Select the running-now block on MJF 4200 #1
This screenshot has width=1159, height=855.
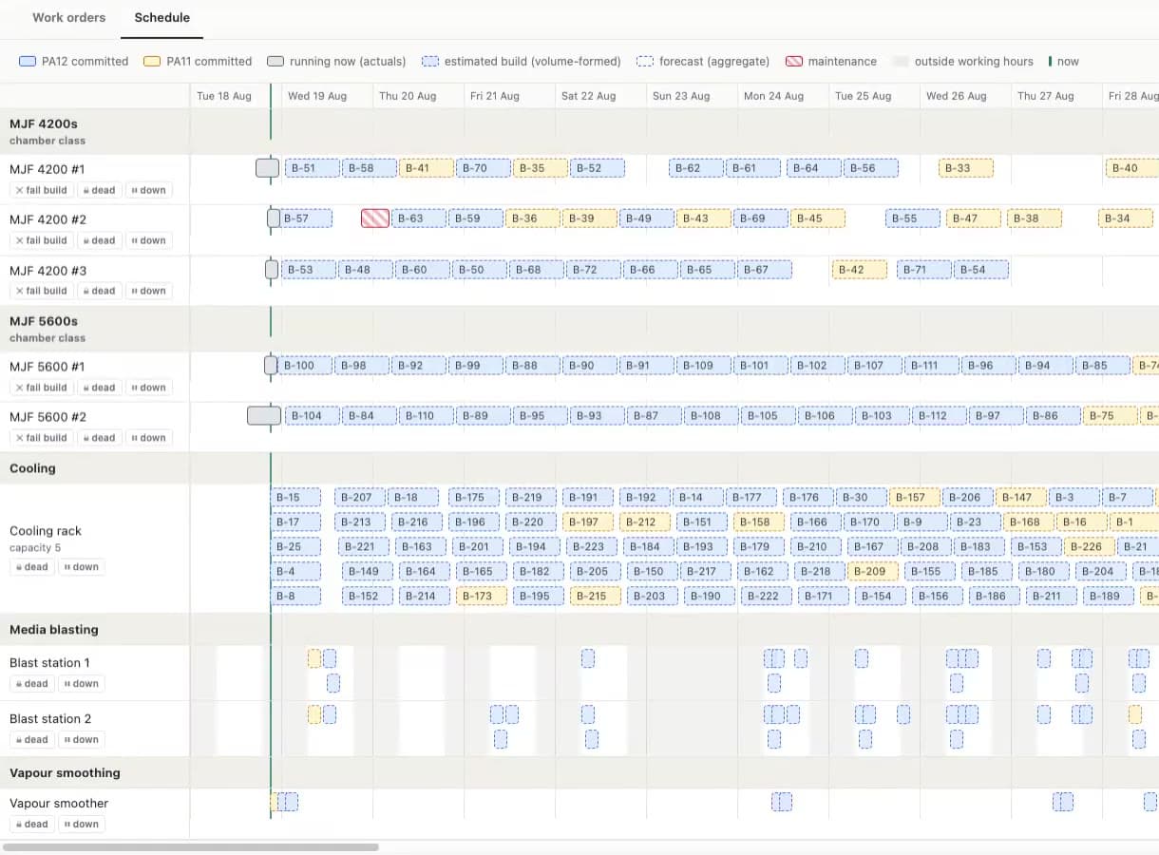pos(268,168)
